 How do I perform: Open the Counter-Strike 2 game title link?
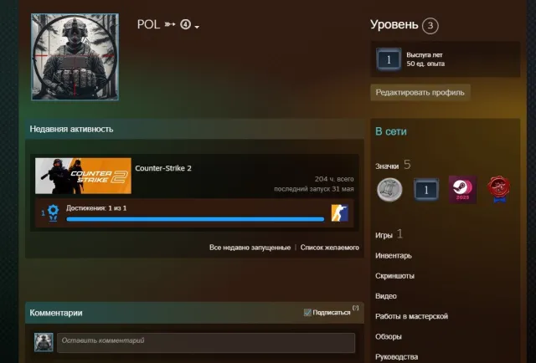(163, 168)
